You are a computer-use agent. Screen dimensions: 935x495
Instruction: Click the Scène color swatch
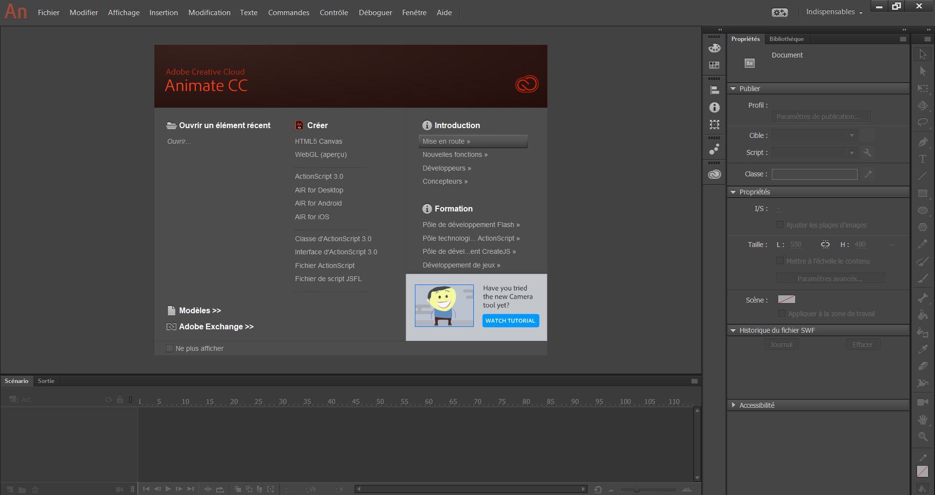pos(786,300)
